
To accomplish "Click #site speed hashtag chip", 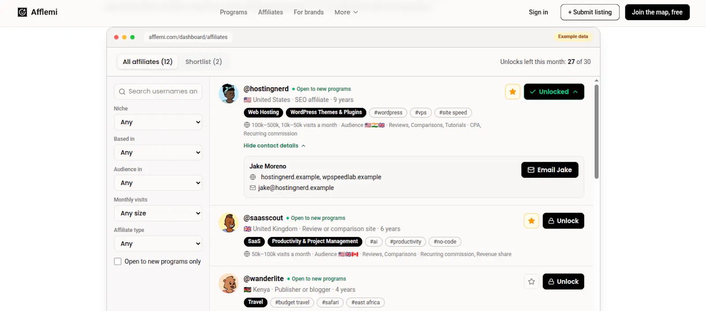I will (x=453, y=113).
